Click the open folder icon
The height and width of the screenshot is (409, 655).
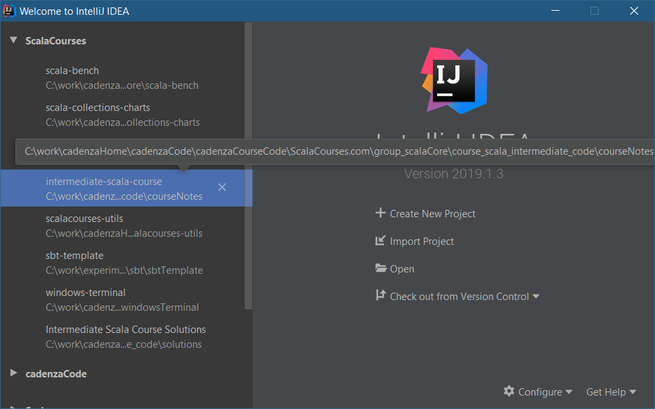[x=381, y=268]
